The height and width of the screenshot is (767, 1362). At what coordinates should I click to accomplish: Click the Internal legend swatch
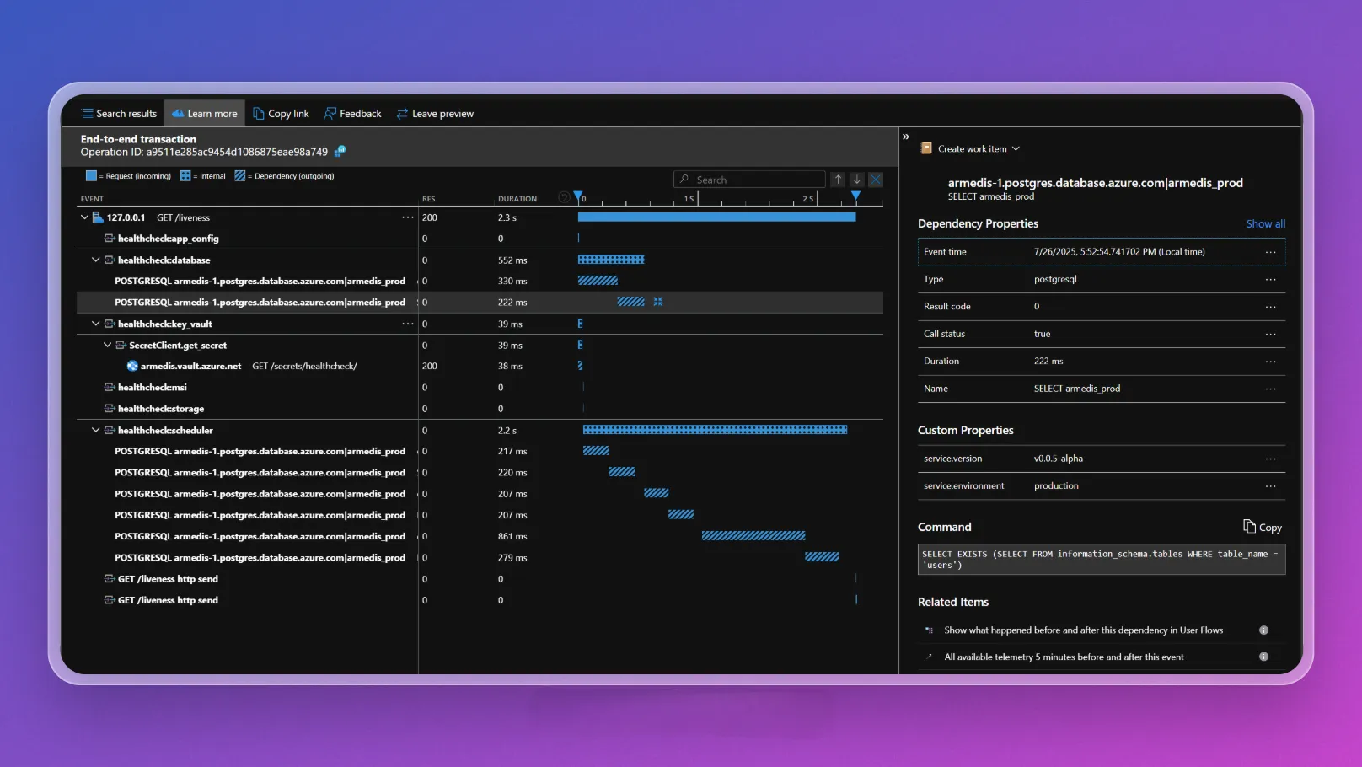pos(185,176)
